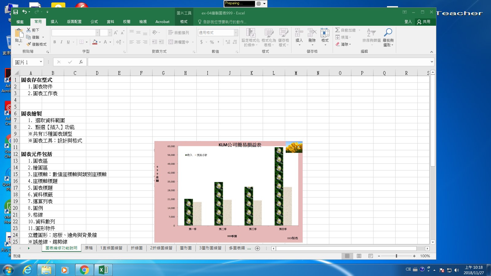Click the insert function fx button
Screen dimensions: 491x276
[x=81, y=62]
